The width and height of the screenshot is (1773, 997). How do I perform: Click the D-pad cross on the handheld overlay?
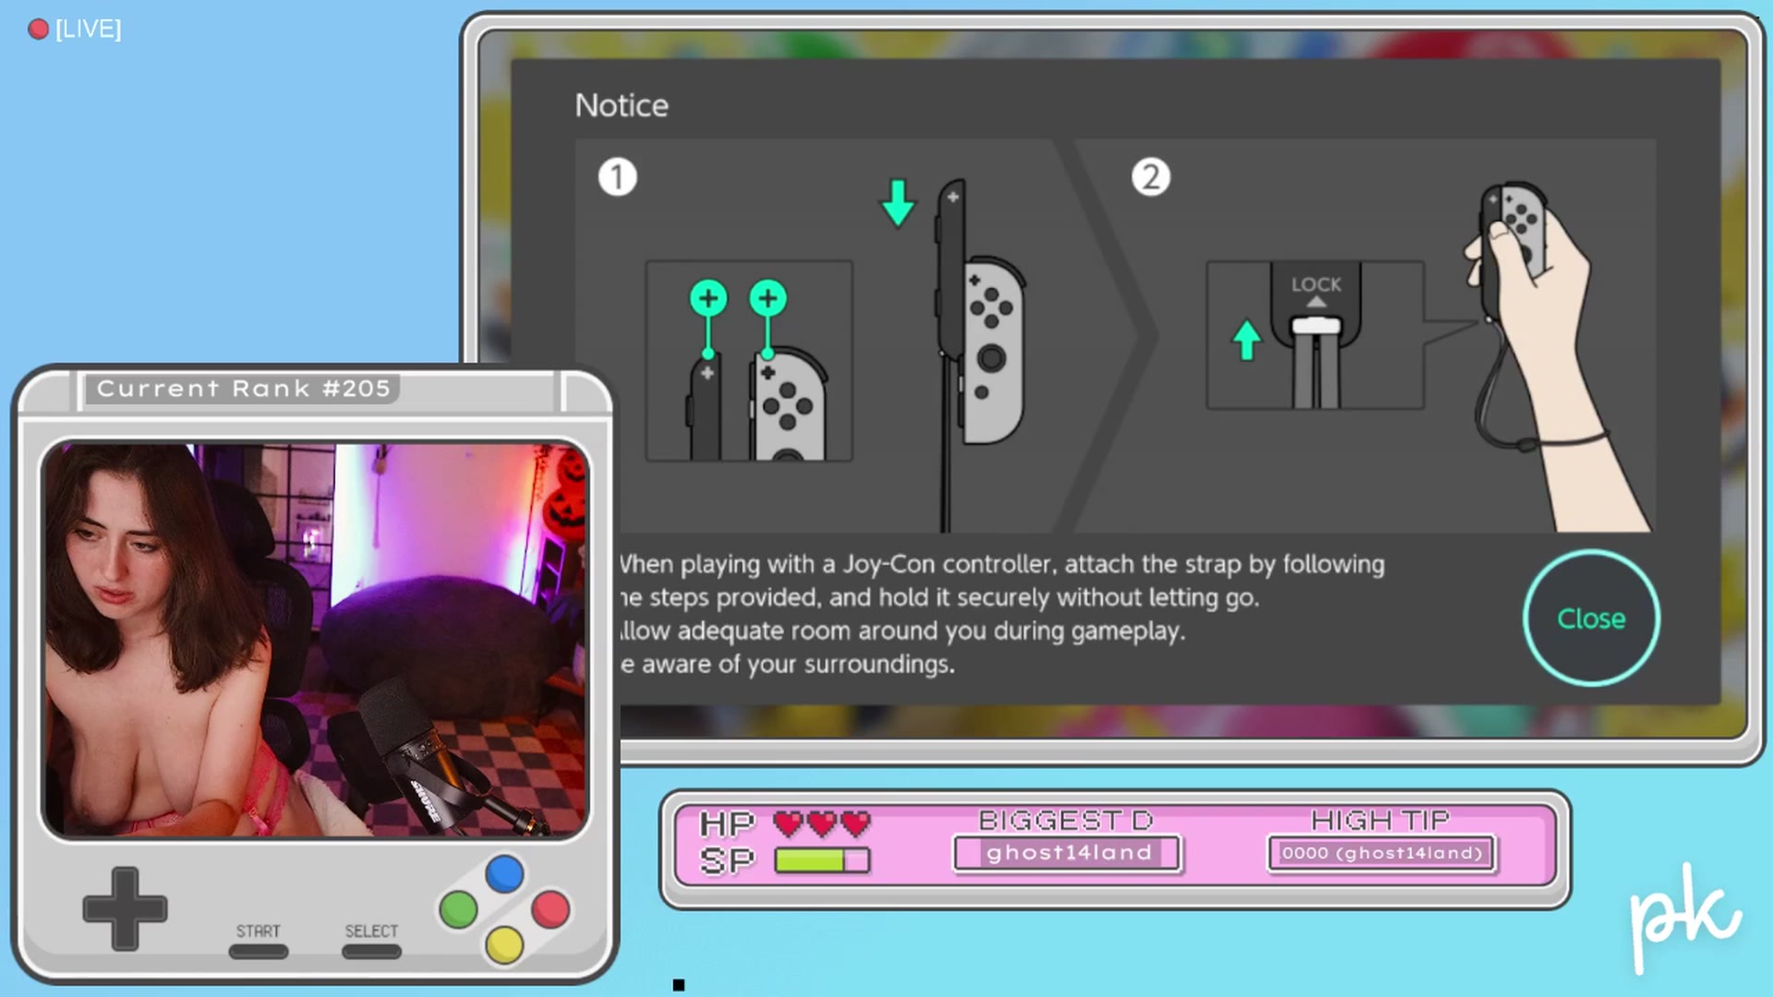[125, 909]
